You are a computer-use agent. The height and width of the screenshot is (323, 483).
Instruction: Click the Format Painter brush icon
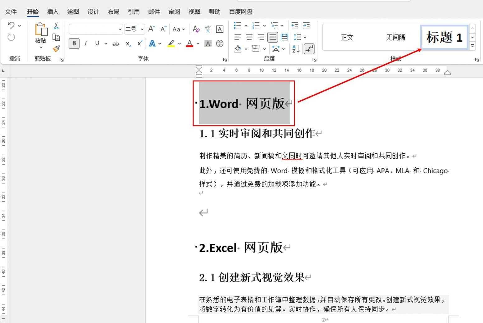tap(56, 48)
